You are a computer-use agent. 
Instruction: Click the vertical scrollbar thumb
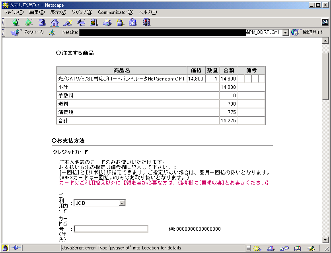[x=325, y=76]
